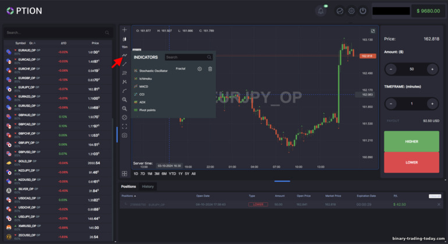Open the 15m timeframe selector
Image resolution: width=448 pixels, height=244 pixels.
coord(125,47)
